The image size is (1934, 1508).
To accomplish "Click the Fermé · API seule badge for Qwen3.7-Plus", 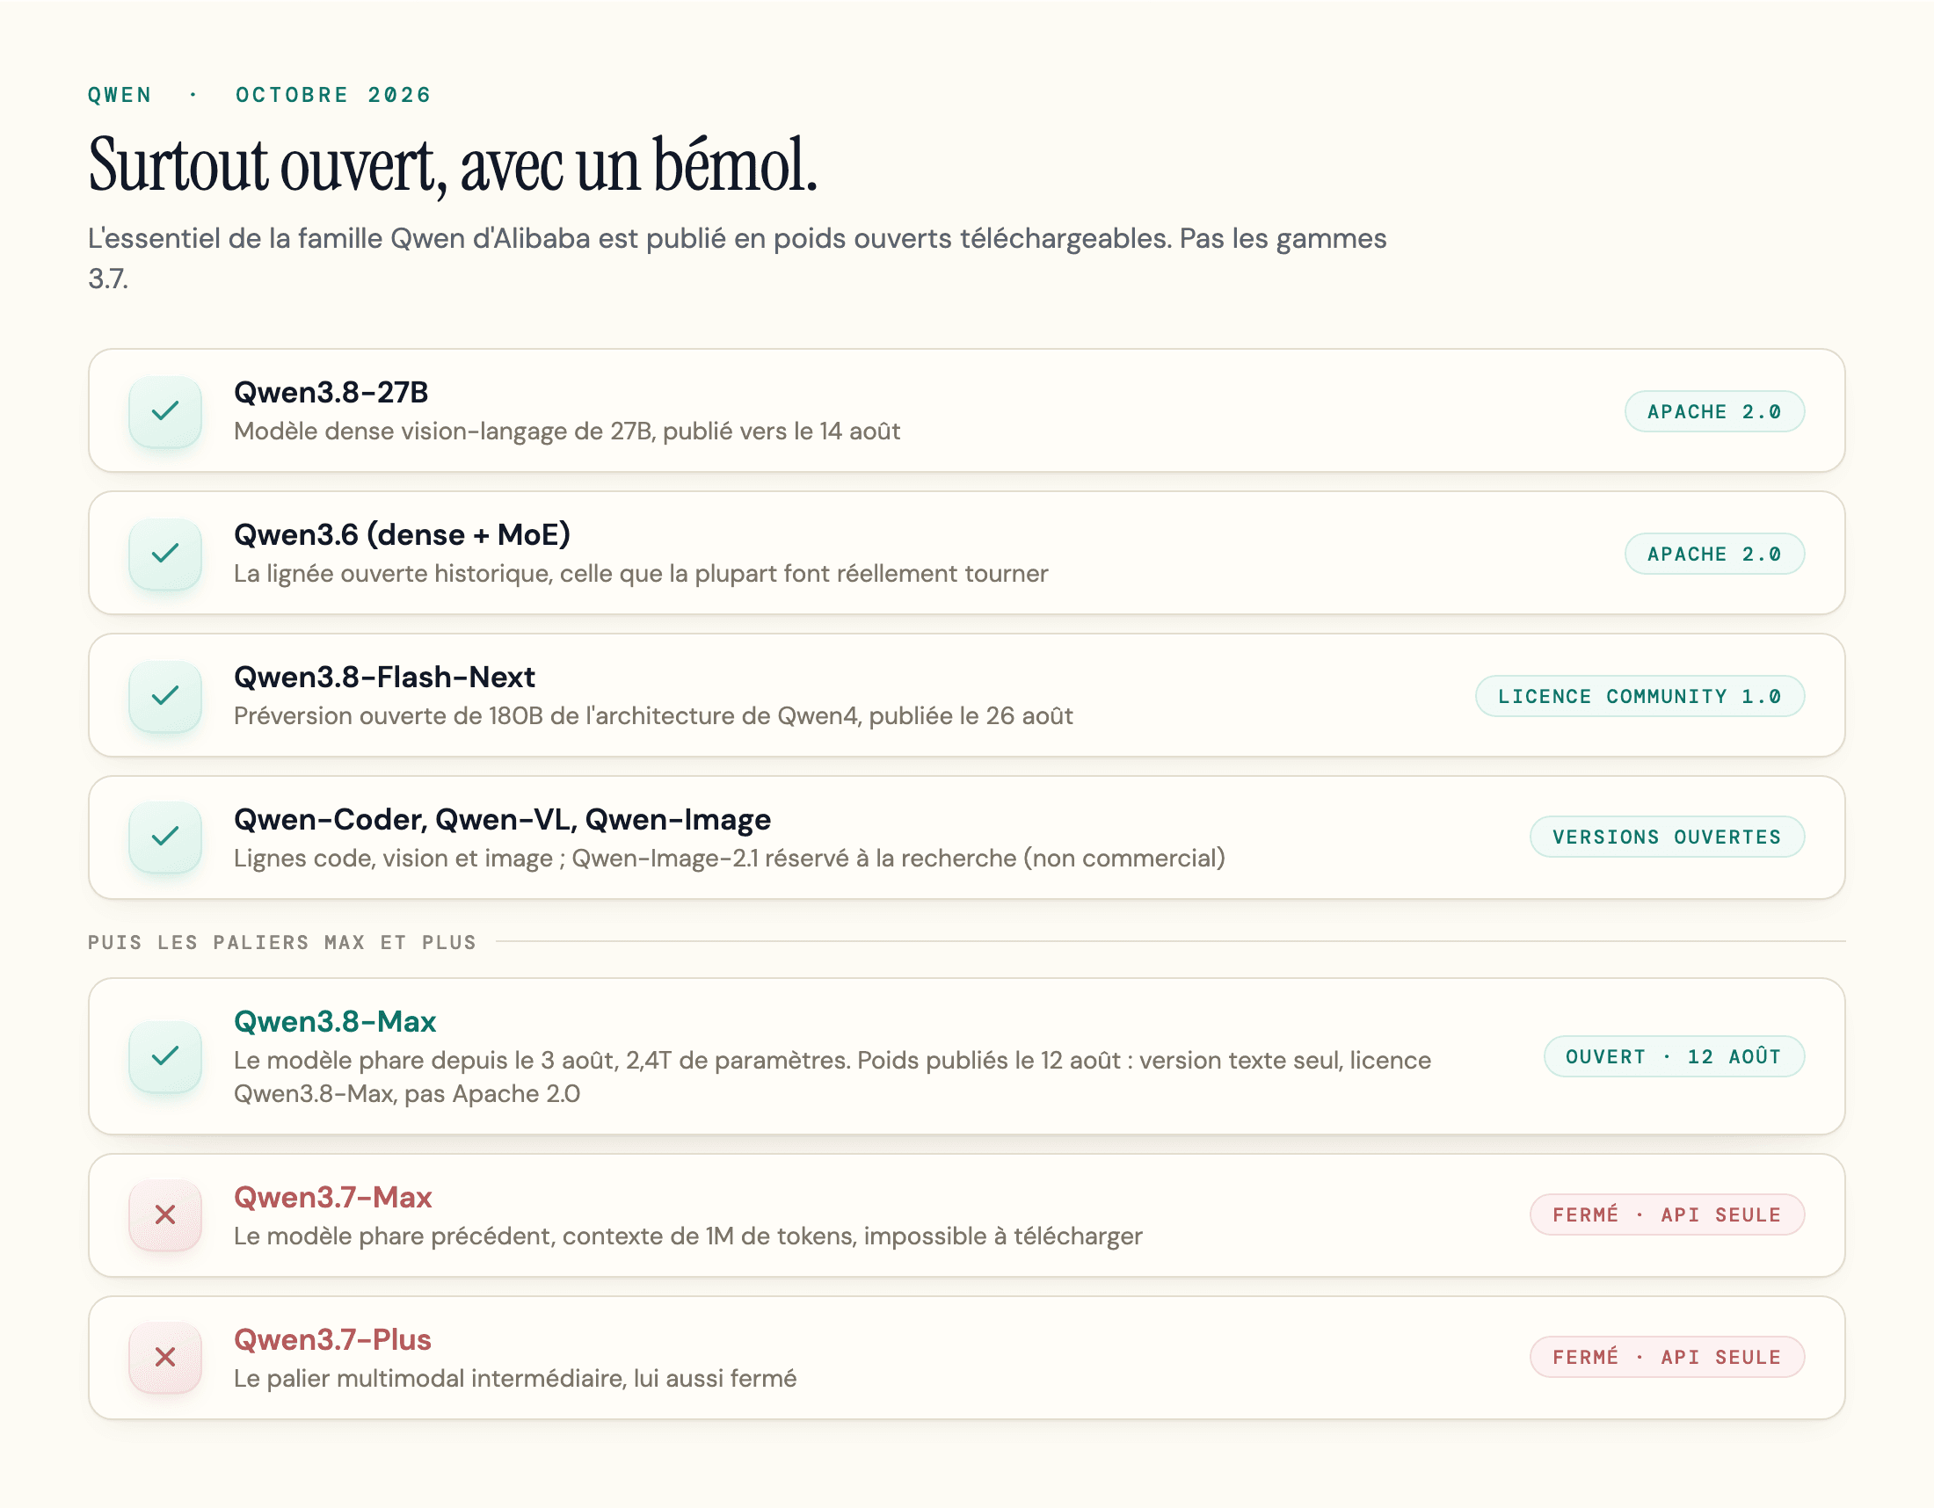I will tap(1668, 1358).
